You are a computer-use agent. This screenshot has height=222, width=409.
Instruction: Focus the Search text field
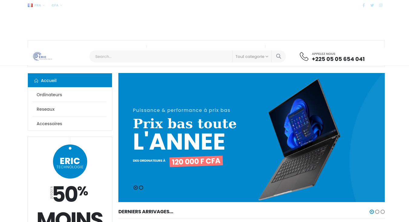point(161,56)
